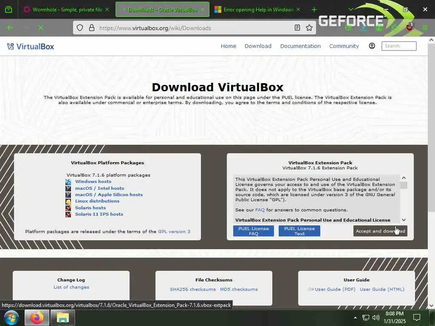Viewport: 435px width, 326px height.
Task: Click the Windows hosts icon
Action: click(68, 182)
